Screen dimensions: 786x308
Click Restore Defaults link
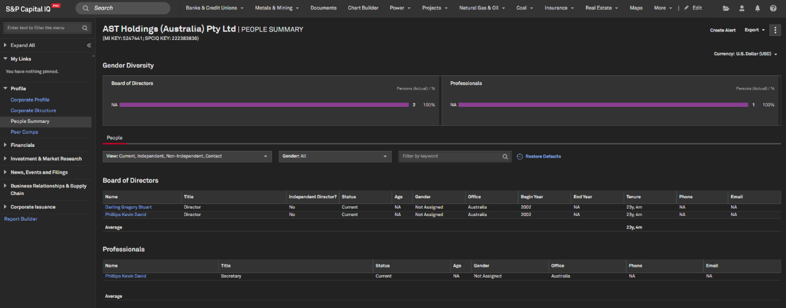pos(543,157)
